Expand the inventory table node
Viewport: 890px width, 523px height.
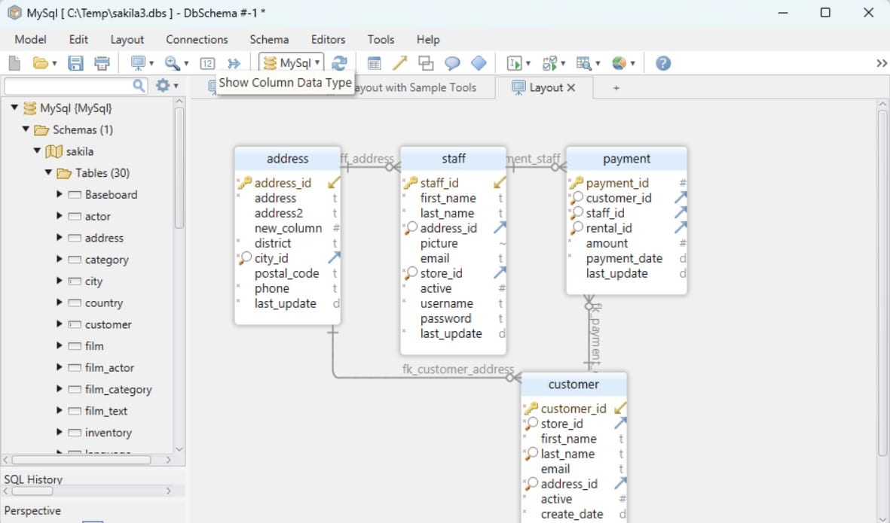[x=59, y=433]
